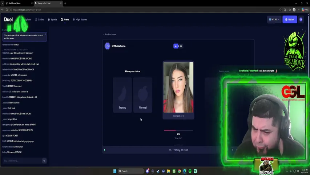Open the Casino section

pyautogui.click(x=40, y=20)
